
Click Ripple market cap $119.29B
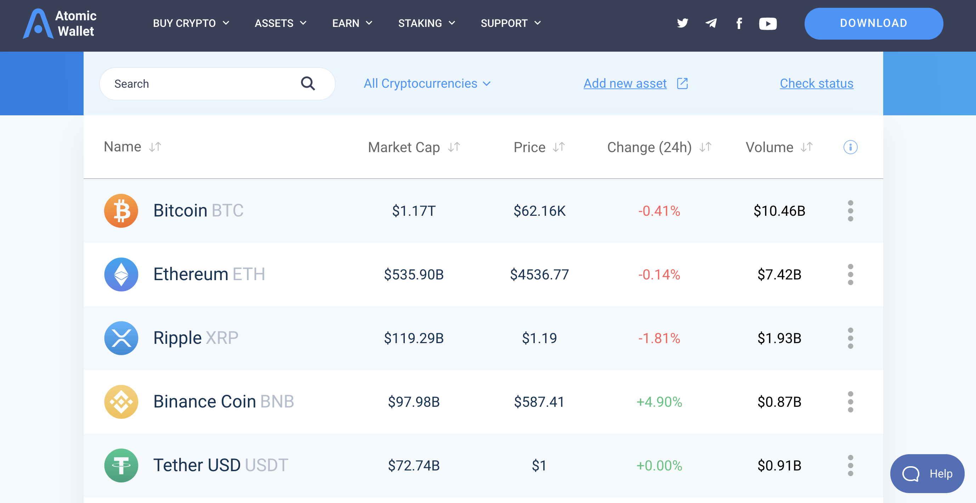(x=414, y=337)
